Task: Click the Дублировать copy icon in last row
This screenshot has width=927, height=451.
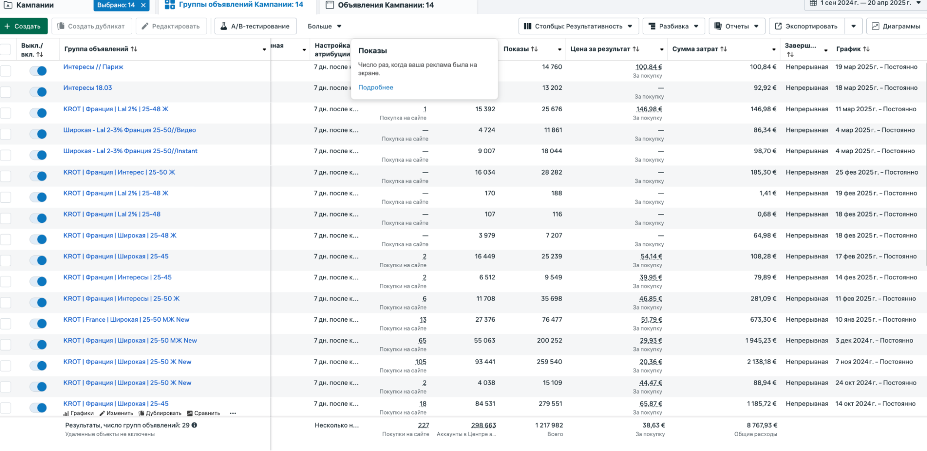Action: click(x=141, y=413)
